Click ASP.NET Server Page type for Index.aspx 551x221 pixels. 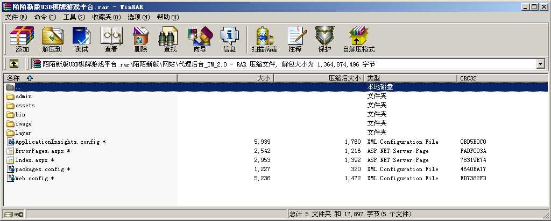point(398,160)
